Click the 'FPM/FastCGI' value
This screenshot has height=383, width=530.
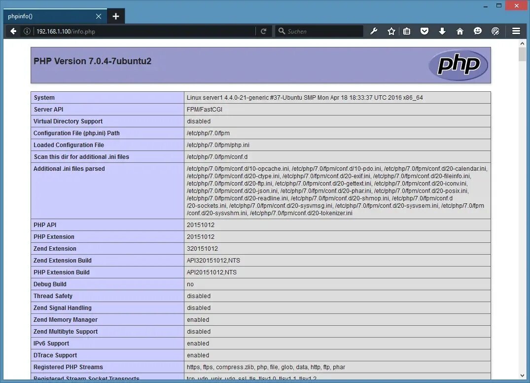(x=205, y=109)
